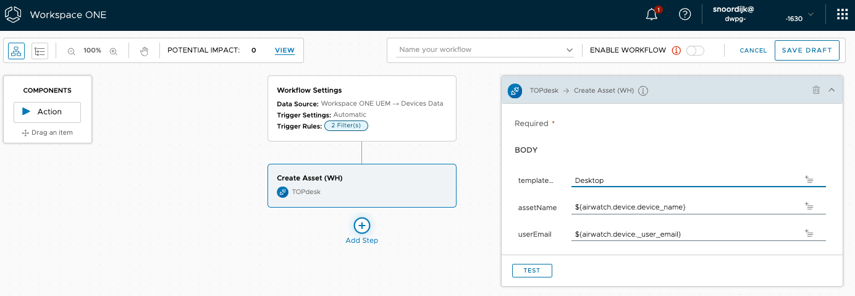Click the 2 Filter(s) badge
This screenshot has height=296, width=855.
coord(347,126)
